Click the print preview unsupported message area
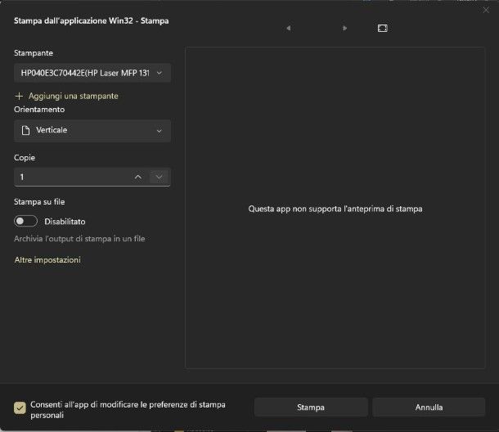Viewport: 499px width, 432px height. tap(335, 209)
